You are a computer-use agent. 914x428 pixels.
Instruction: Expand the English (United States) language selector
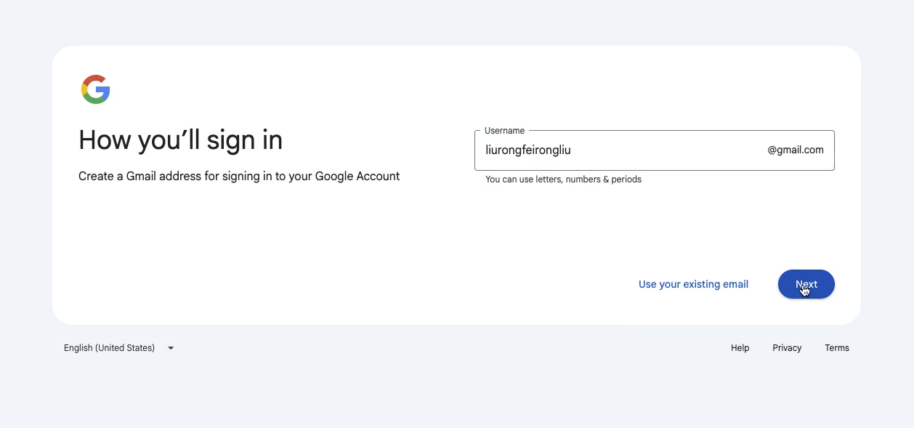click(119, 348)
